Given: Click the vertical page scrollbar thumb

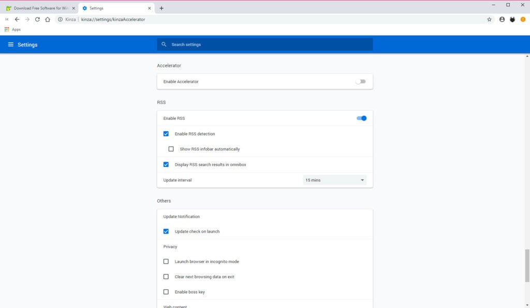Looking at the screenshot, I should (x=527, y=266).
